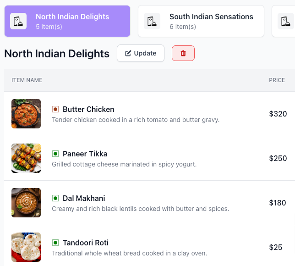Click the menu icon on North Indian Delights tab
The width and height of the screenshot is (295, 266).
18,21
